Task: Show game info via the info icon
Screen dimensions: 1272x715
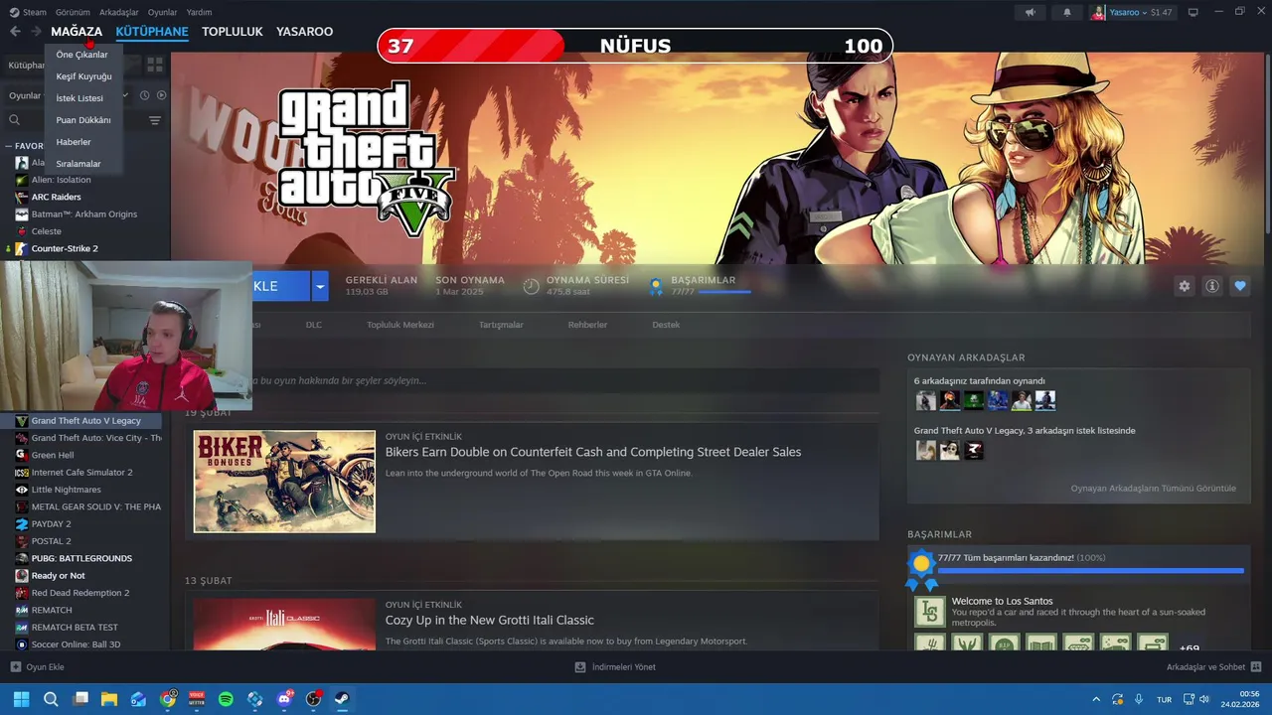Action: [x=1211, y=286]
